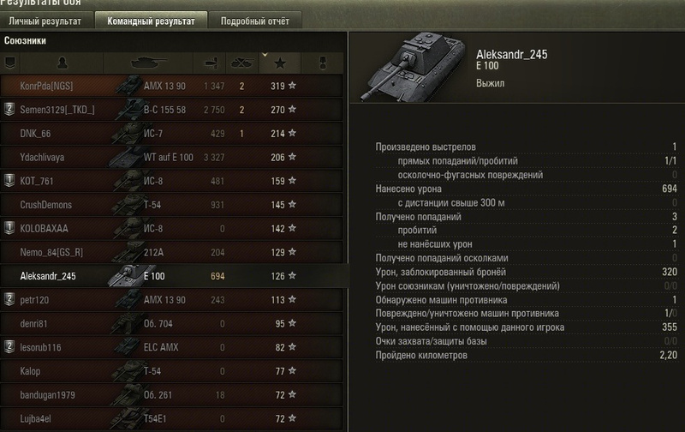The image size is (685, 432).
Task: Sort by medals achievements column icon
Action: [323, 63]
